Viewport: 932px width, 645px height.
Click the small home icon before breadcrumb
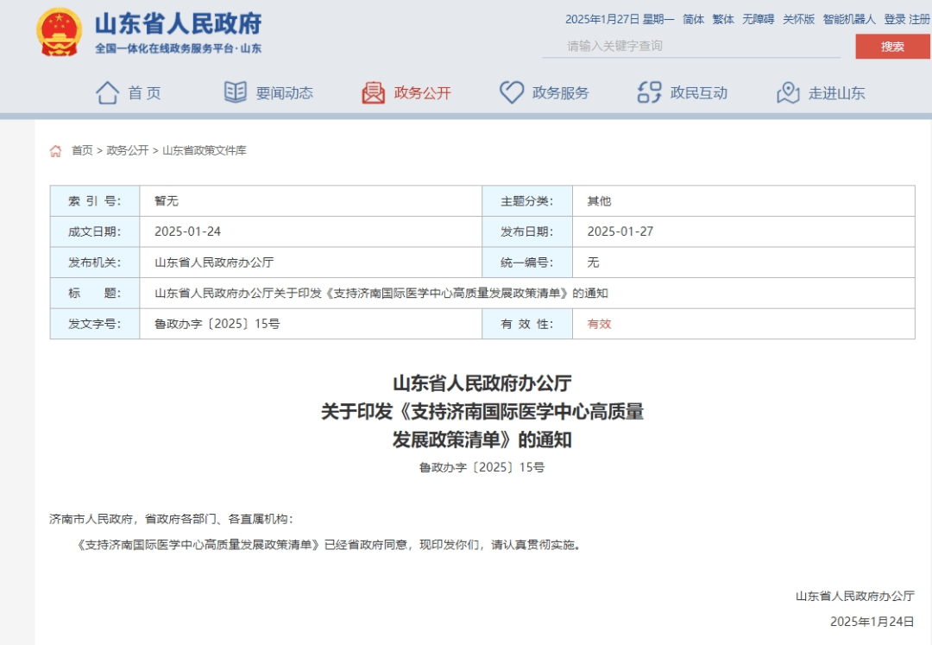(55, 149)
